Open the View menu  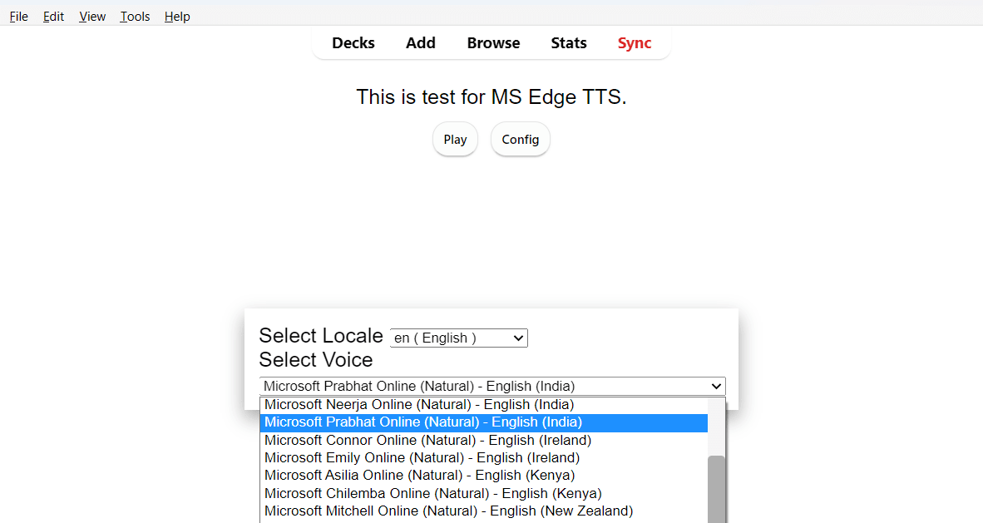pos(92,17)
